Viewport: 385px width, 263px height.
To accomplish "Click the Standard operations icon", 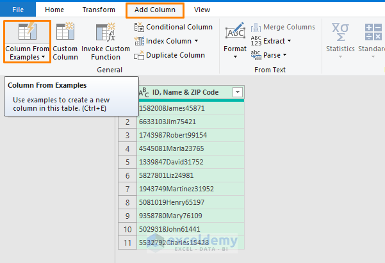I will click(372, 32).
